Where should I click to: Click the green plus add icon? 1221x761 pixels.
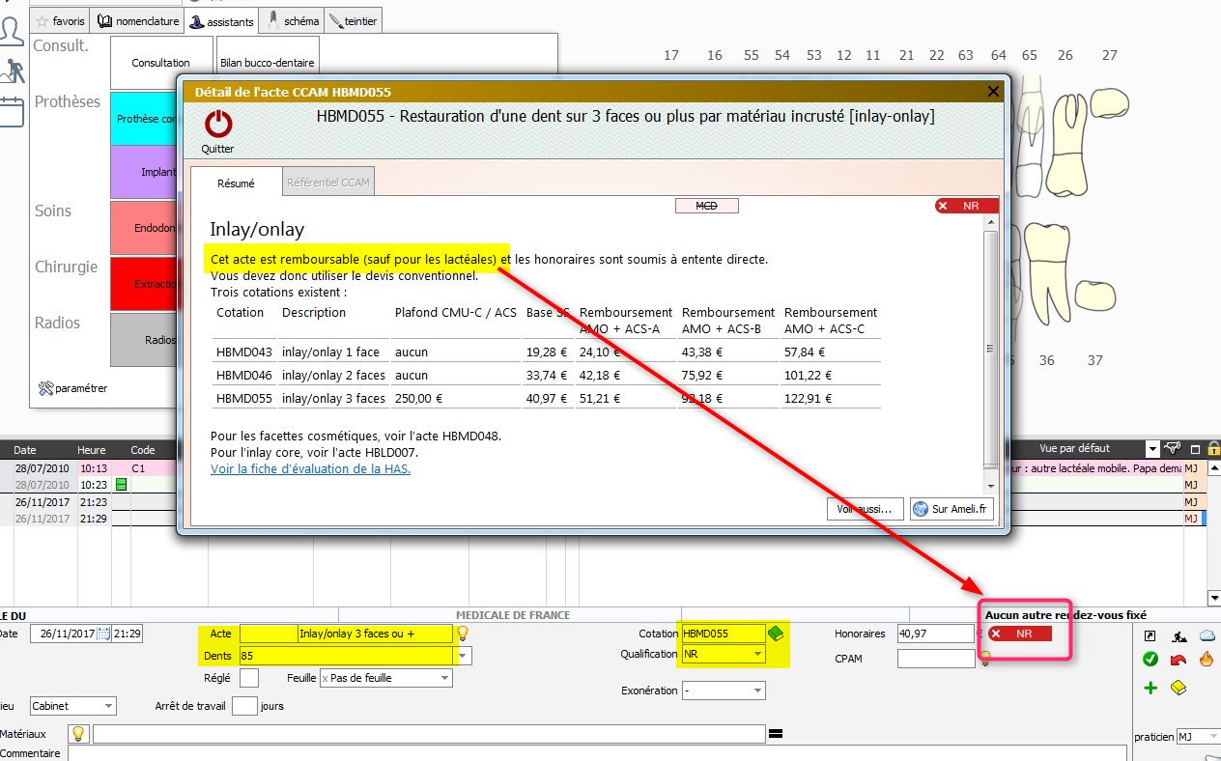click(1150, 688)
